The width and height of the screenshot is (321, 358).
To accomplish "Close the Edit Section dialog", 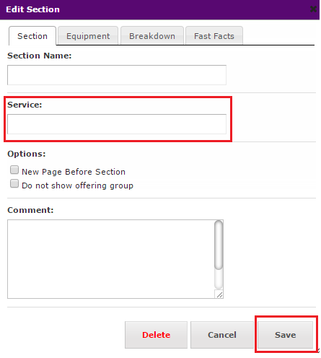I will point(313,9).
